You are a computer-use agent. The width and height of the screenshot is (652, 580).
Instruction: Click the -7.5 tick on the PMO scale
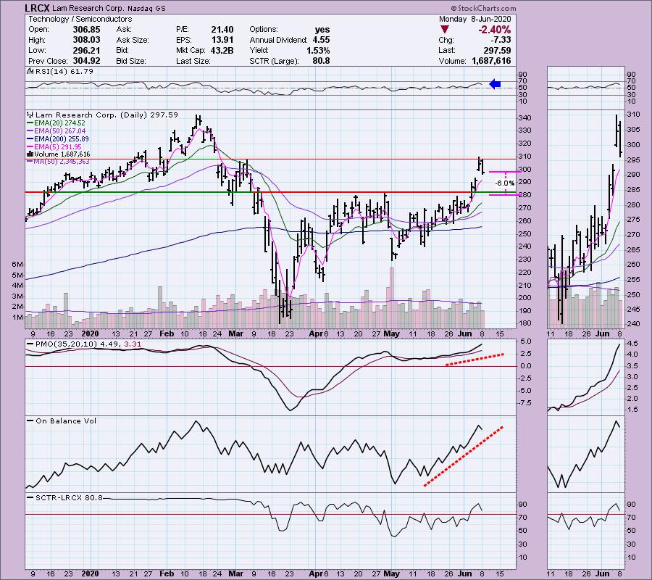[x=526, y=403]
